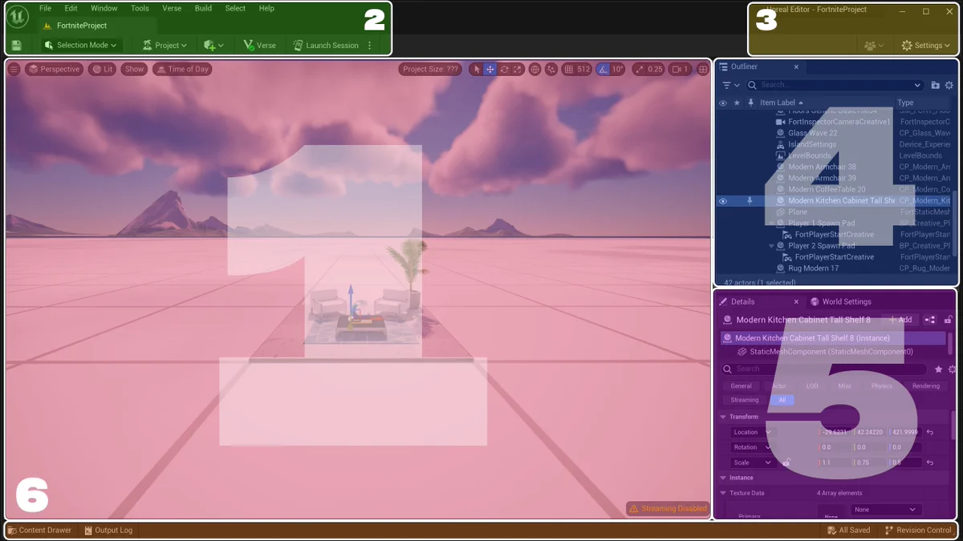
Task: Select the Physics filter in Details
Action: point(881,386)
